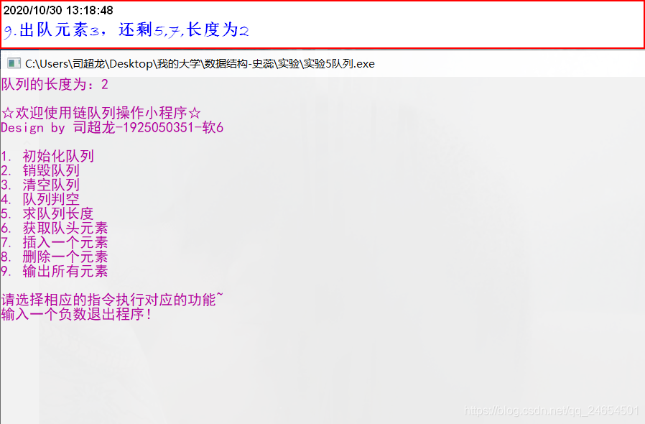This screenshot has width=645, height=424.
Task: Click the '请选择相应的指令执行对应的功能~' prompt line
Action: (112, 300)
